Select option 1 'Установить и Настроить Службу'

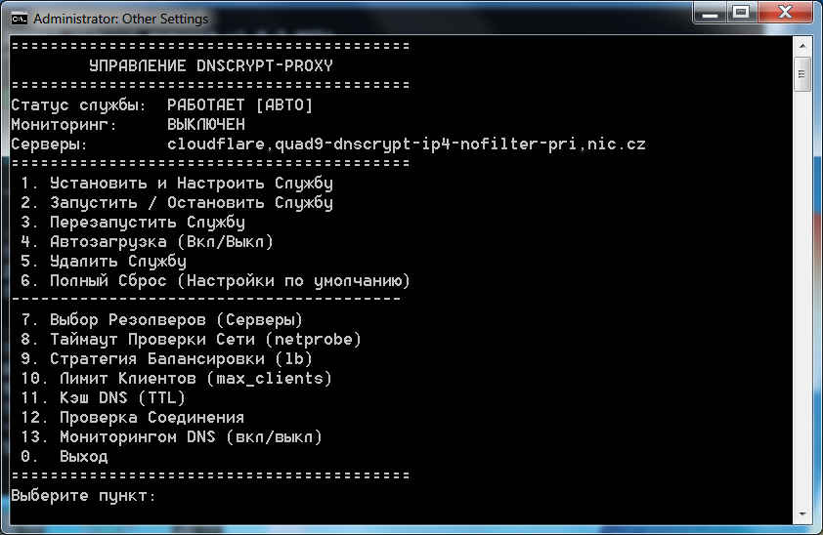pos(176,184)
